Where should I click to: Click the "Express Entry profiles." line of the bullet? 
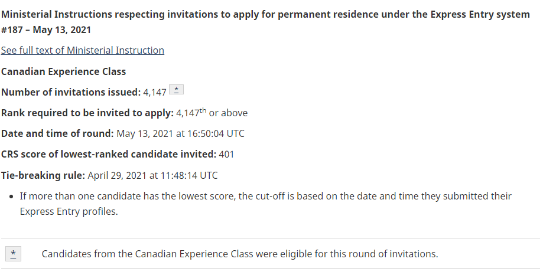click(x=69, y=211)
